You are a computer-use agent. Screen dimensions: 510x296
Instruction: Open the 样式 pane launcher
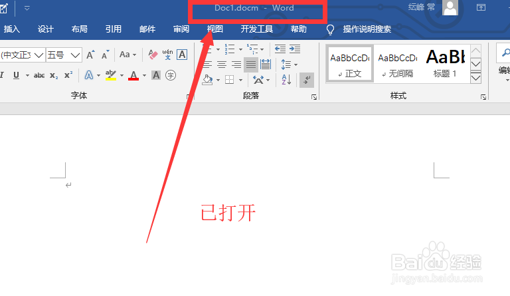[483, 97]
